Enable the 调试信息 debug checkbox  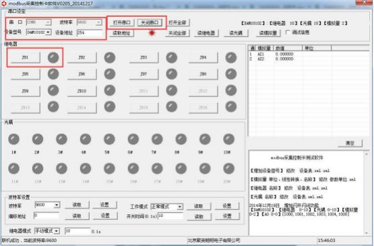click(288, 32)
